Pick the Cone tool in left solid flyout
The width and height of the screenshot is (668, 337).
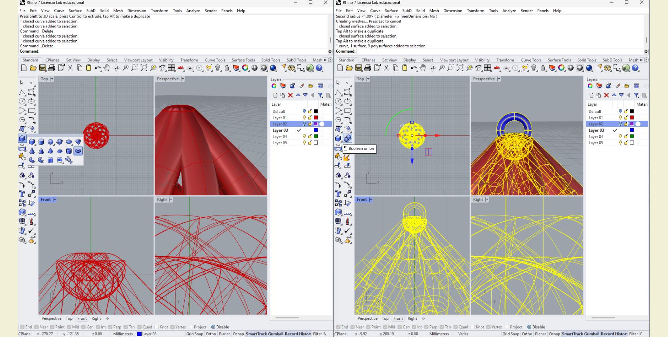[32, 151]
